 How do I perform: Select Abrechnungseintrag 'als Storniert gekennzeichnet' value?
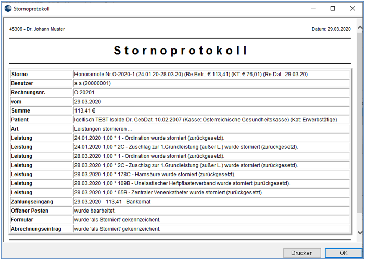[117, 229]
